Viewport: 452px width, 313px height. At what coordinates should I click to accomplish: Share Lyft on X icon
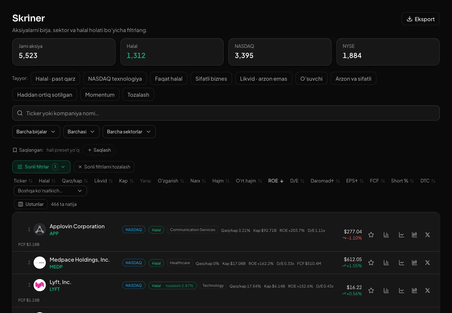(x=428, y=290)
